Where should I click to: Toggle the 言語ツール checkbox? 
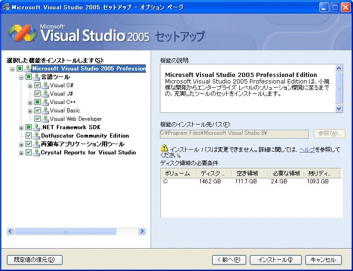(x=28, y=77)
